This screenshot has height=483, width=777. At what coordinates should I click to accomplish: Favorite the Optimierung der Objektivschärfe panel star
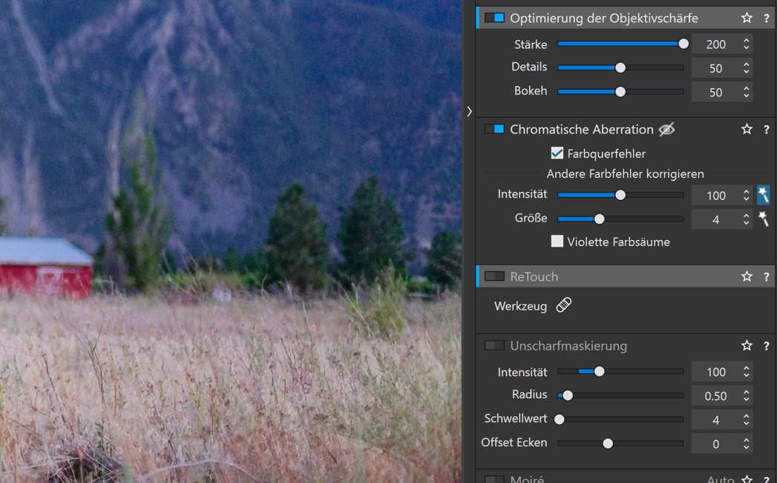747,18
